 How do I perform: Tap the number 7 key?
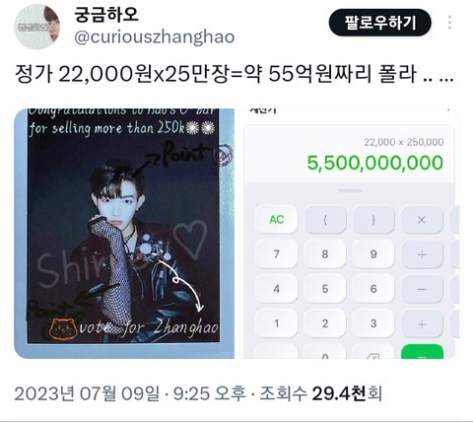tap(276, 253)
